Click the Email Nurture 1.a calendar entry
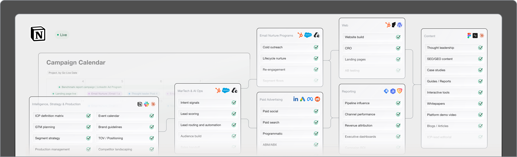This screenshot has height=157, width=517. tap(105, 94)
